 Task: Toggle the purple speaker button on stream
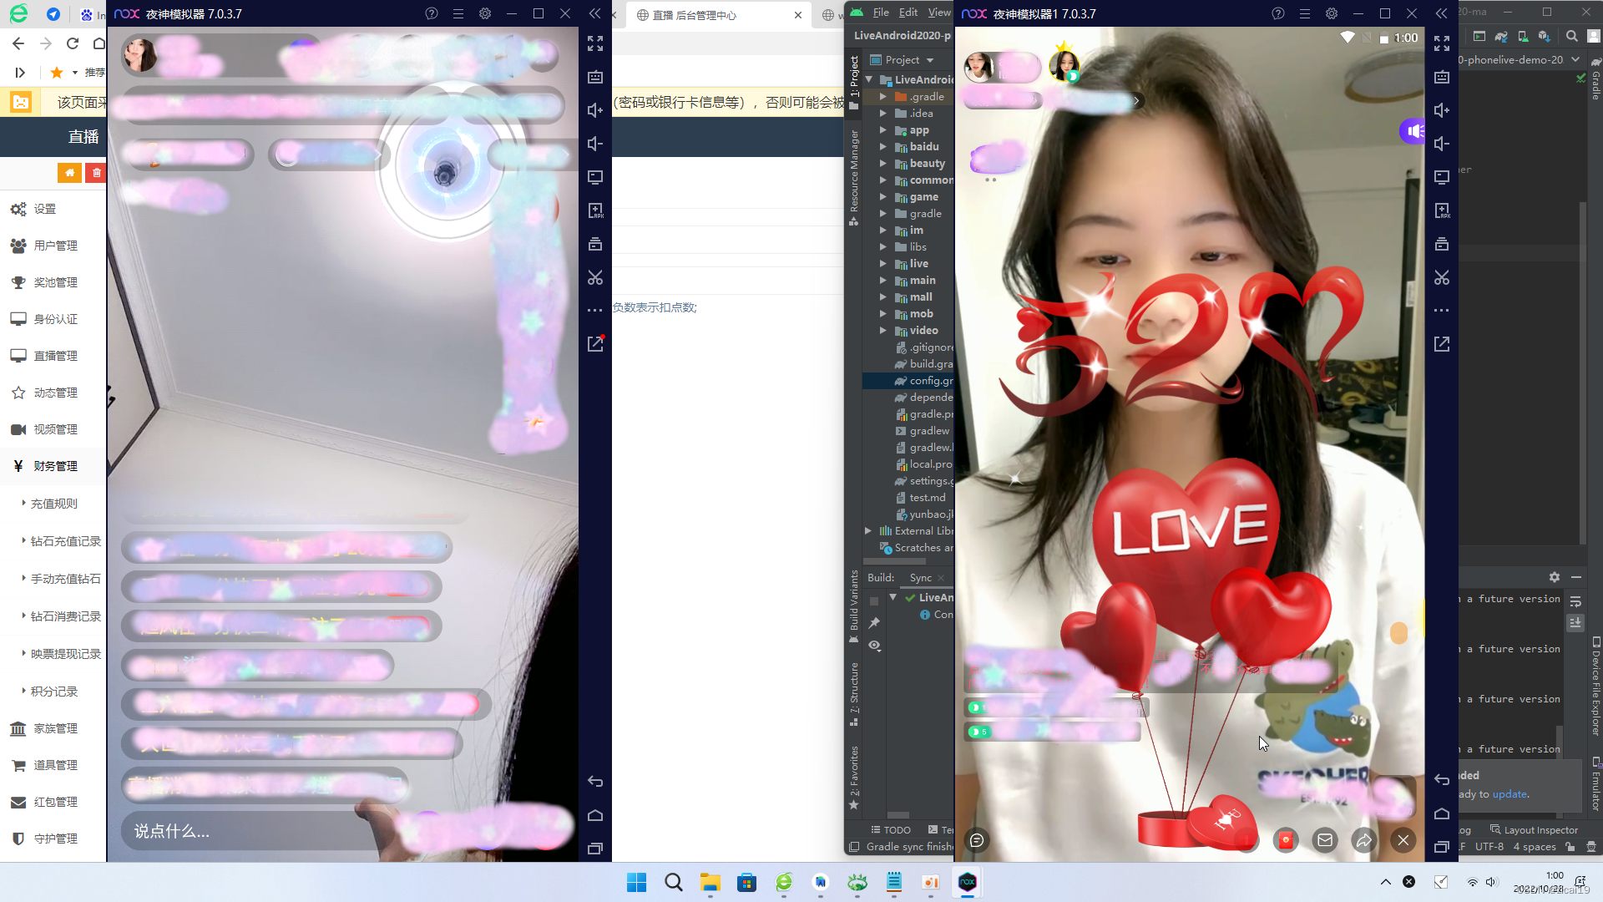(x=1413, y=131)
